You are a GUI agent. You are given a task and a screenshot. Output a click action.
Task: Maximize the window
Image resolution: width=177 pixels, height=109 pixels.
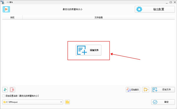coord(171,2)
